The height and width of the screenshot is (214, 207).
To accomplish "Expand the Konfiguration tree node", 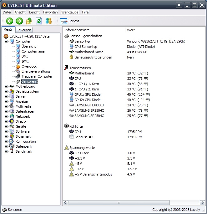I will pos(6,141).
